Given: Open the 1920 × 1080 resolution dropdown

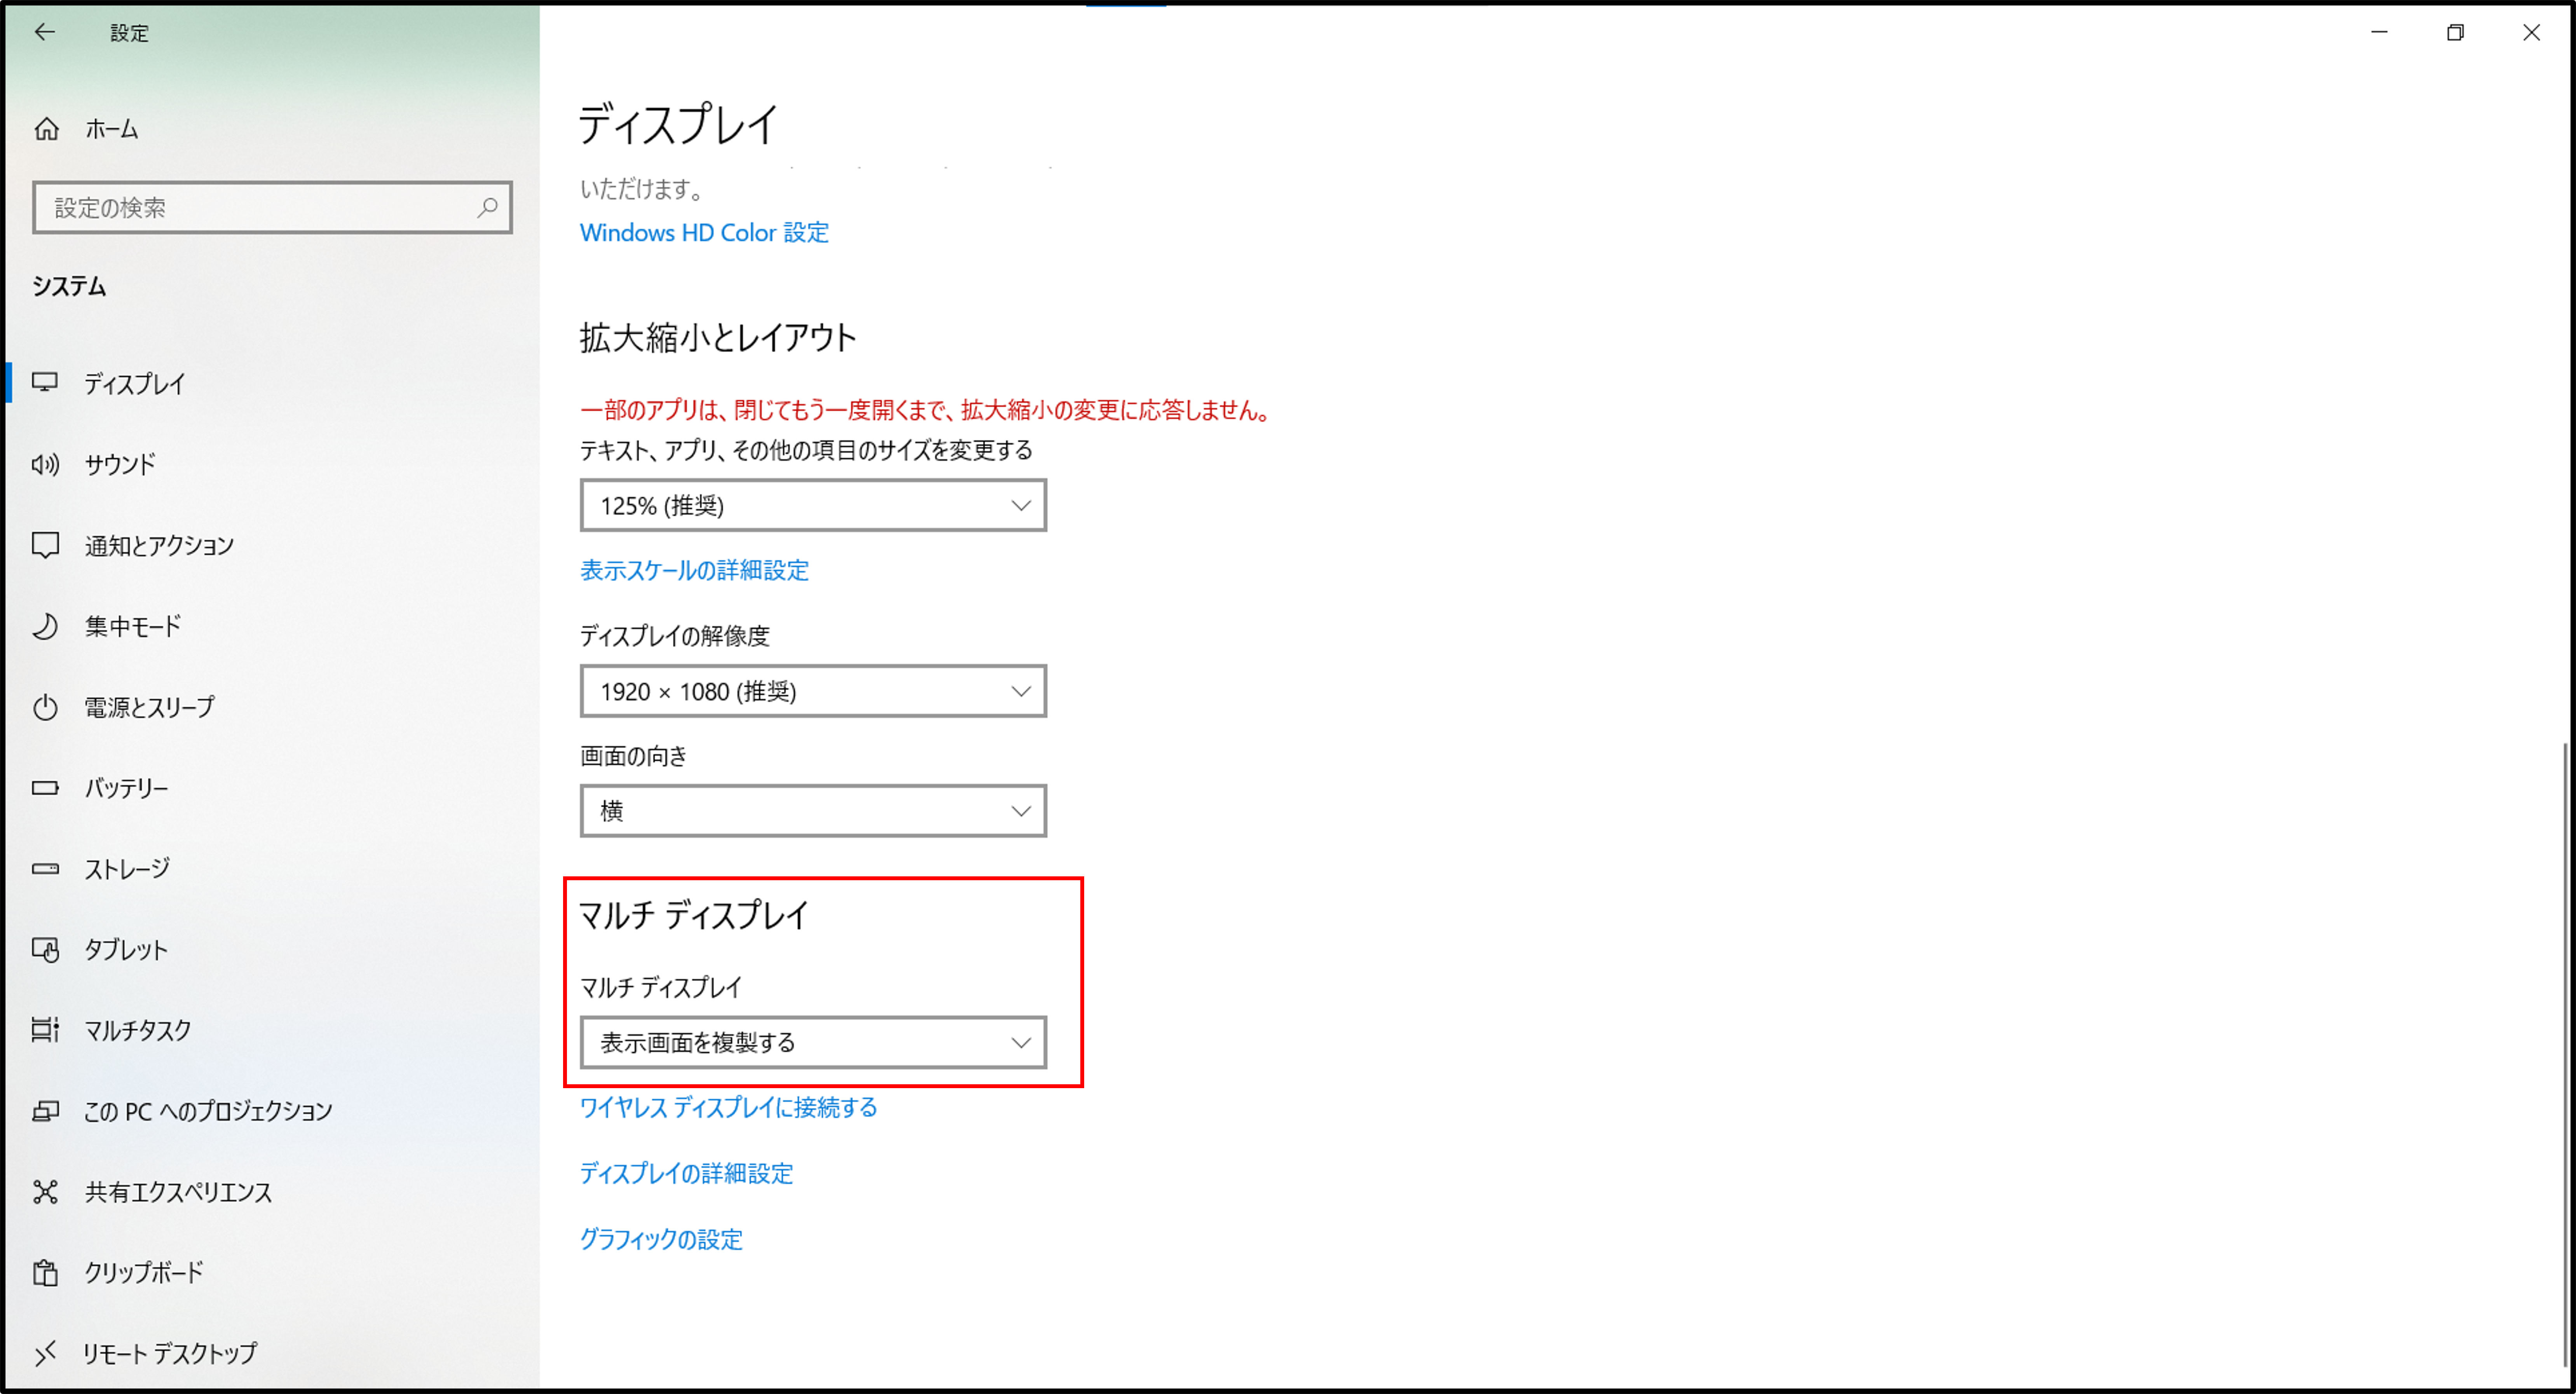Looking at the screenshot, I should 813,691.
